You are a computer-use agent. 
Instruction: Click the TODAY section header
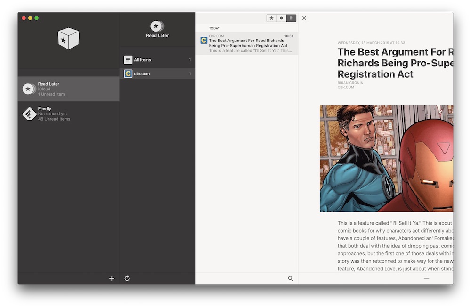[214, 28]
